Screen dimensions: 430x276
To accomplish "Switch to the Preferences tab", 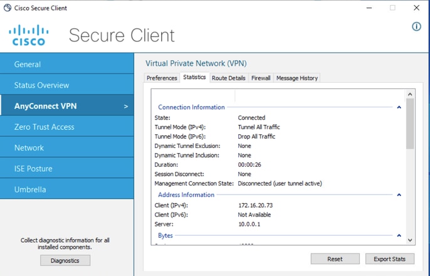I will click(x=162, y=78).
